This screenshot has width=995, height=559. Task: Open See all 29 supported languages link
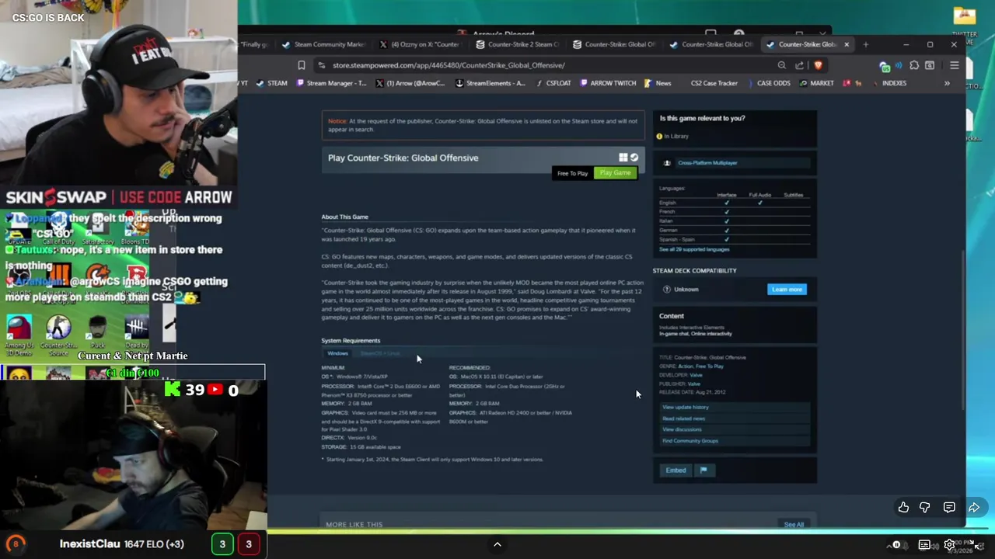pos(694,249)
